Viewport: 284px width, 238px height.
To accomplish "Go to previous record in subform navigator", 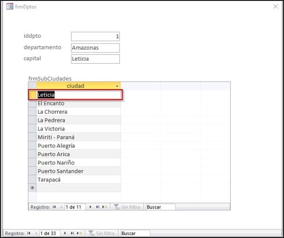I will click(61, 207).
